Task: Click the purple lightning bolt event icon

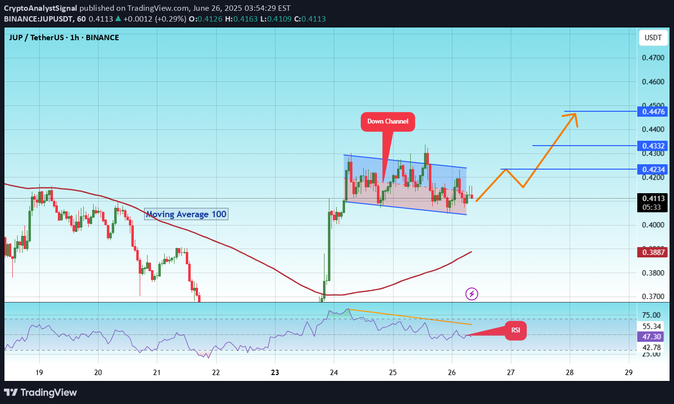Action: click(472, 294)
